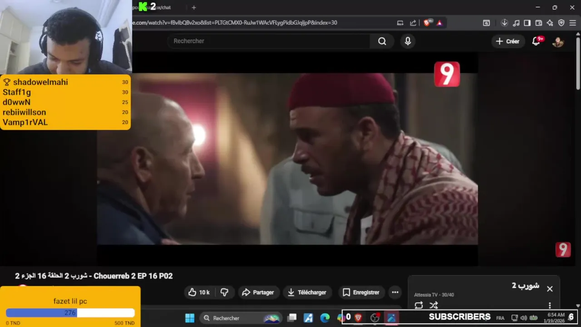The width and height of the screenshot is (581, 327).
Task: Click the install/cast screen icon in address bar
Action: tap(400, 23)
